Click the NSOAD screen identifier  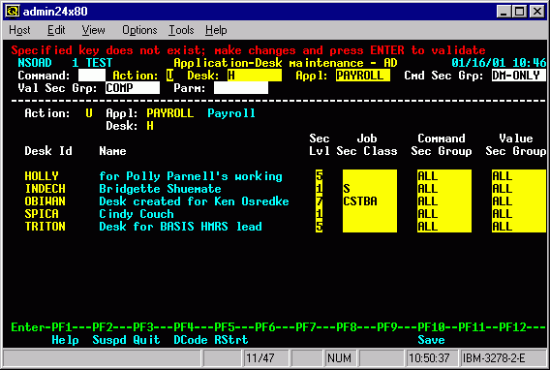coord(35,63)
